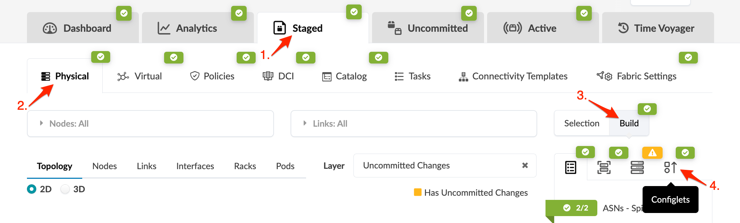740x223 pixels.
Task: Click the Policies shield icon
Action: tap(195, 76)
